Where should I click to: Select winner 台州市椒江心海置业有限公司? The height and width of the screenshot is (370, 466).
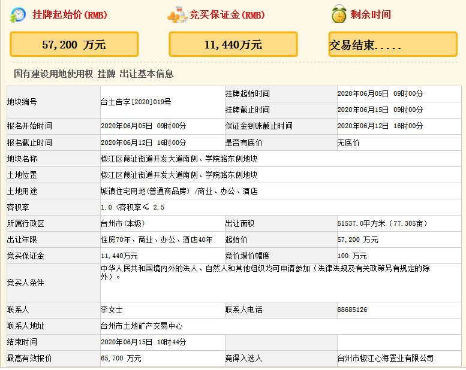pos(386,359)
